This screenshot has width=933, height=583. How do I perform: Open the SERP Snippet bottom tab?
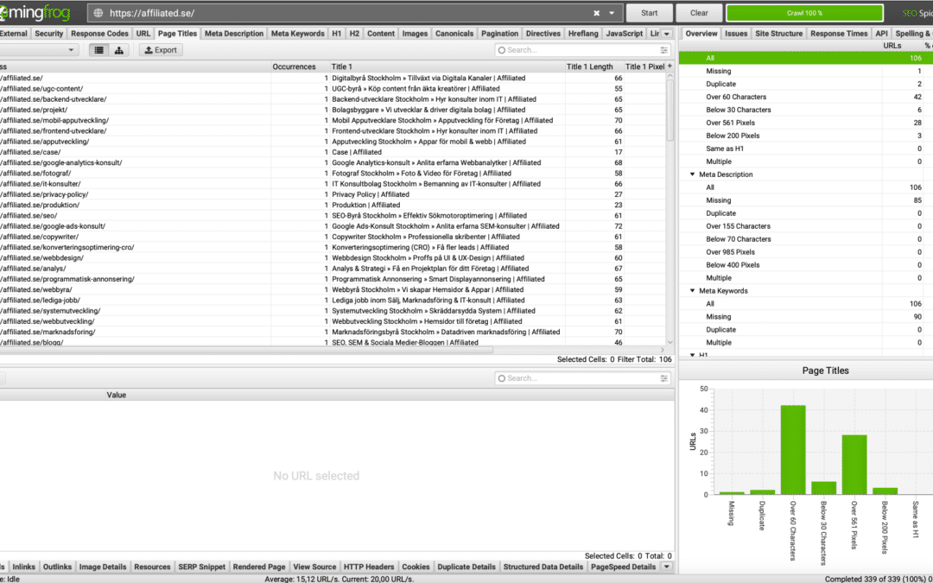[x=201, y=567]
